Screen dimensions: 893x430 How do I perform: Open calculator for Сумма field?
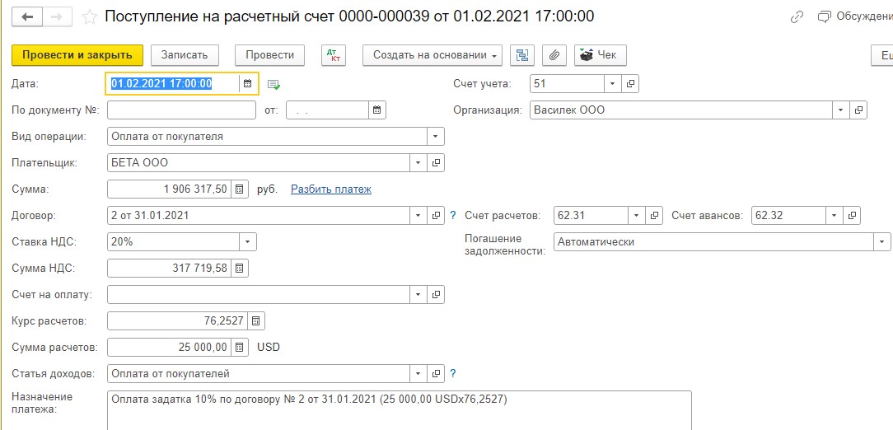[x=240, y=189]
